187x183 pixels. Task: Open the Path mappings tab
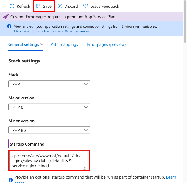64,45
